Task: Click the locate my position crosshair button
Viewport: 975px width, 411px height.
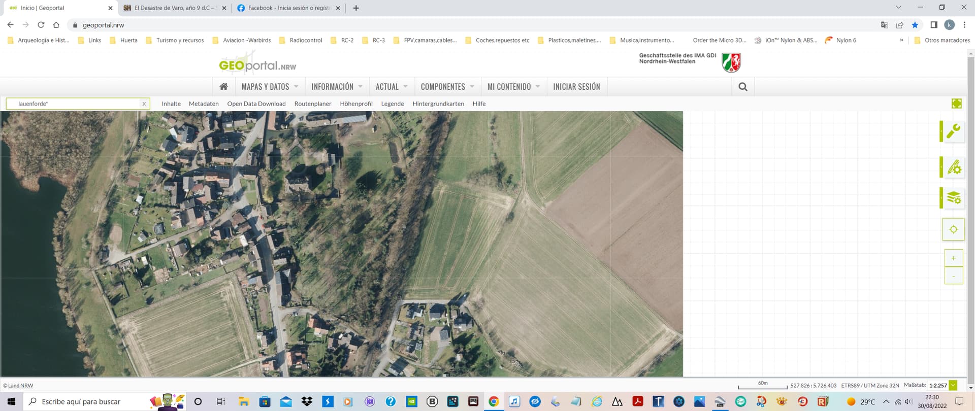Action: [953, 229]
